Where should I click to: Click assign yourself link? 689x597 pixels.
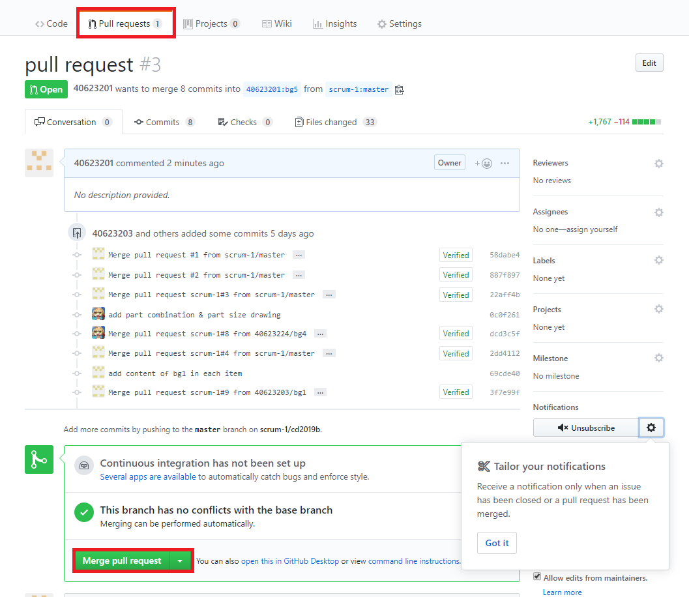(x=592, y=229)
